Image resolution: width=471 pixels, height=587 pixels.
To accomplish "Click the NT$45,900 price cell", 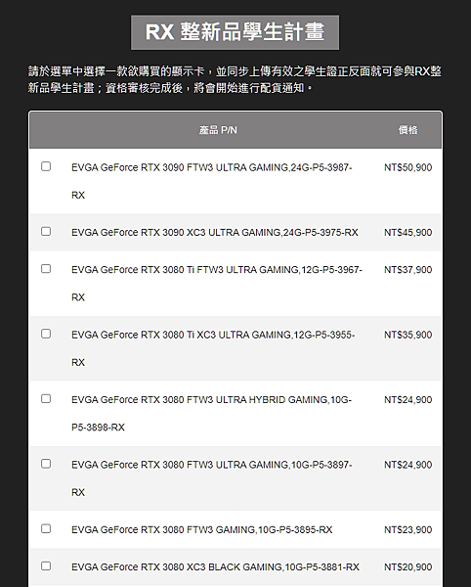I will (407, 233).
